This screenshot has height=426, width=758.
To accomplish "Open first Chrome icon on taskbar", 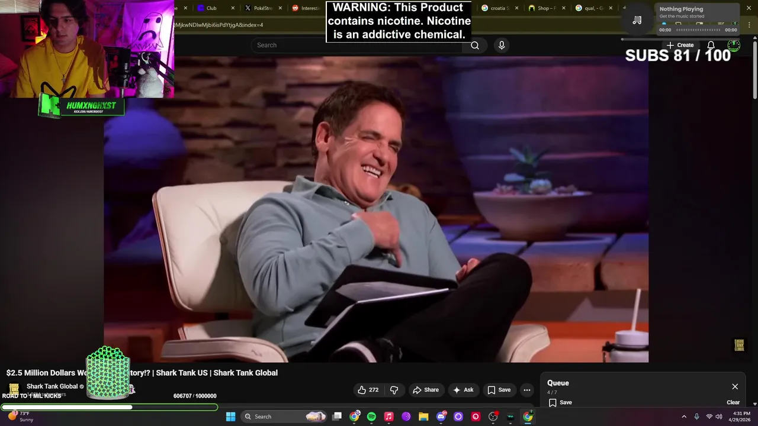I will pos(354,417).
